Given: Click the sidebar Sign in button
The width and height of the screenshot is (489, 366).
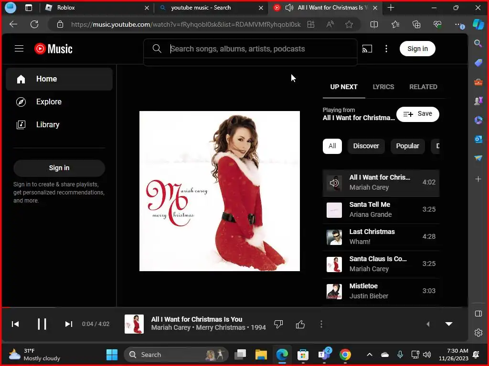Looking at the screenshot, I should [59, 168].
